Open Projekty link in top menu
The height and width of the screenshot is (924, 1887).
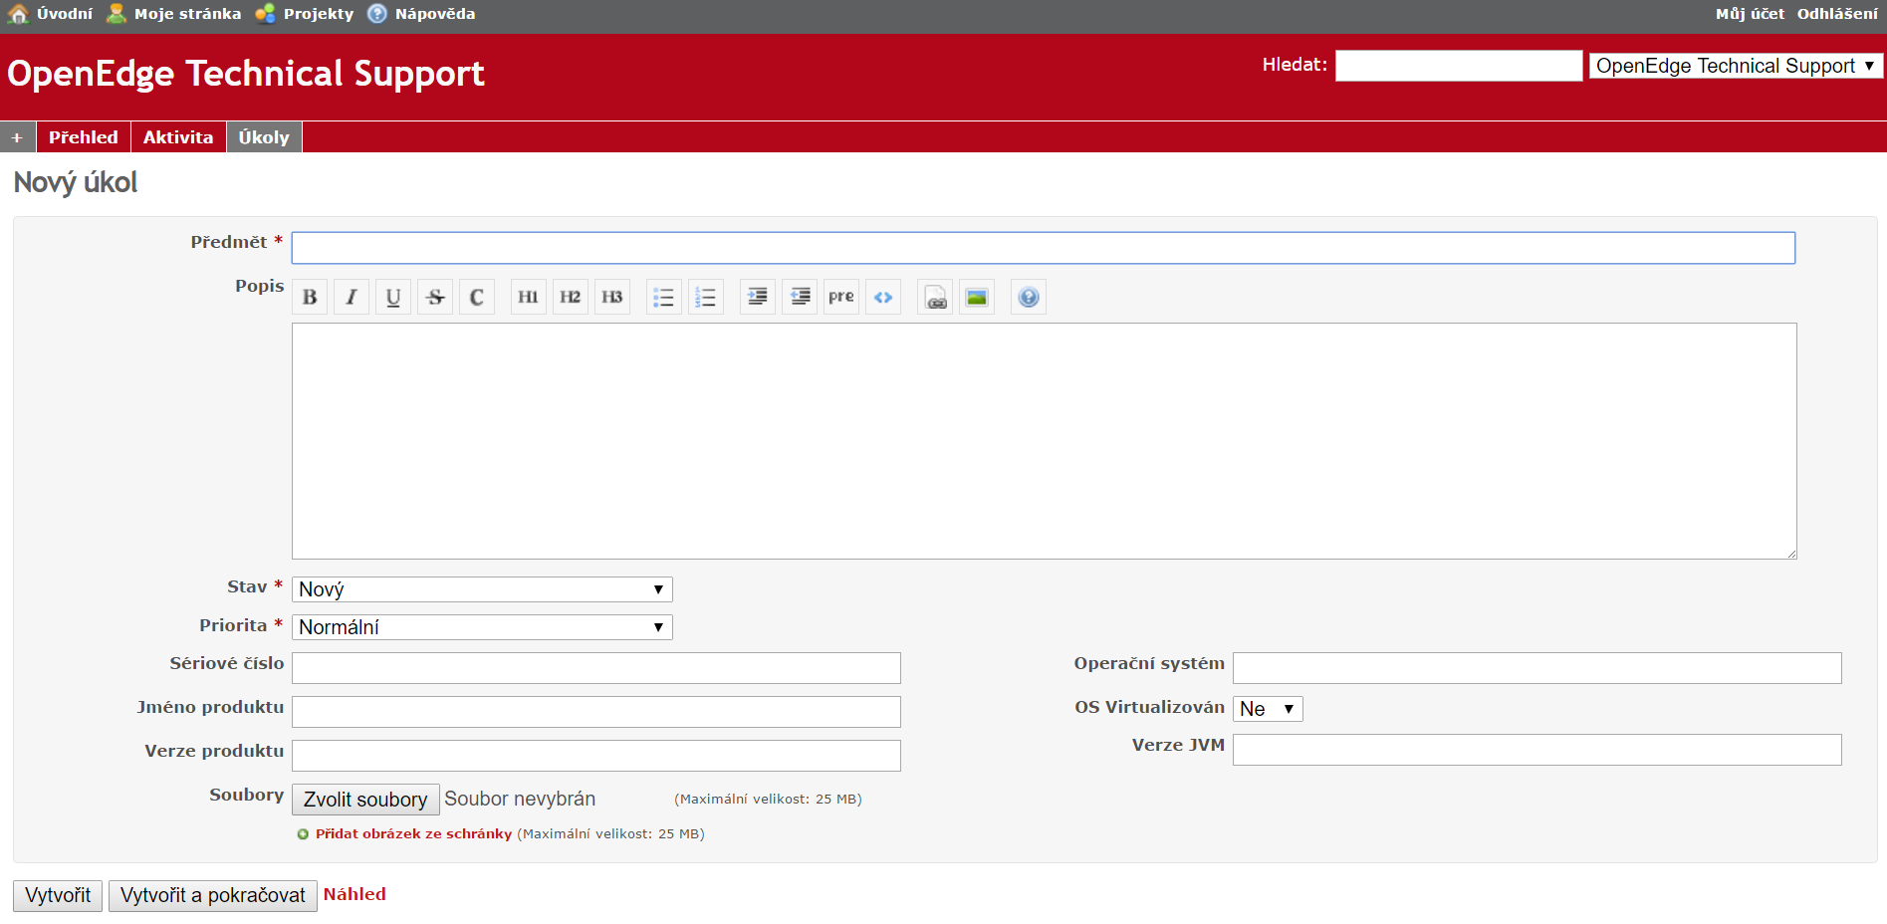coord(319,14)
